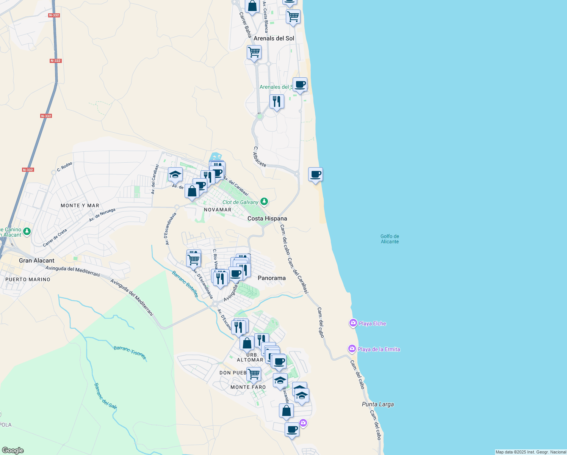Click the shopping cart icon near Don Pueblo
This screenshot has height=455, width=567.
point(254,373)
